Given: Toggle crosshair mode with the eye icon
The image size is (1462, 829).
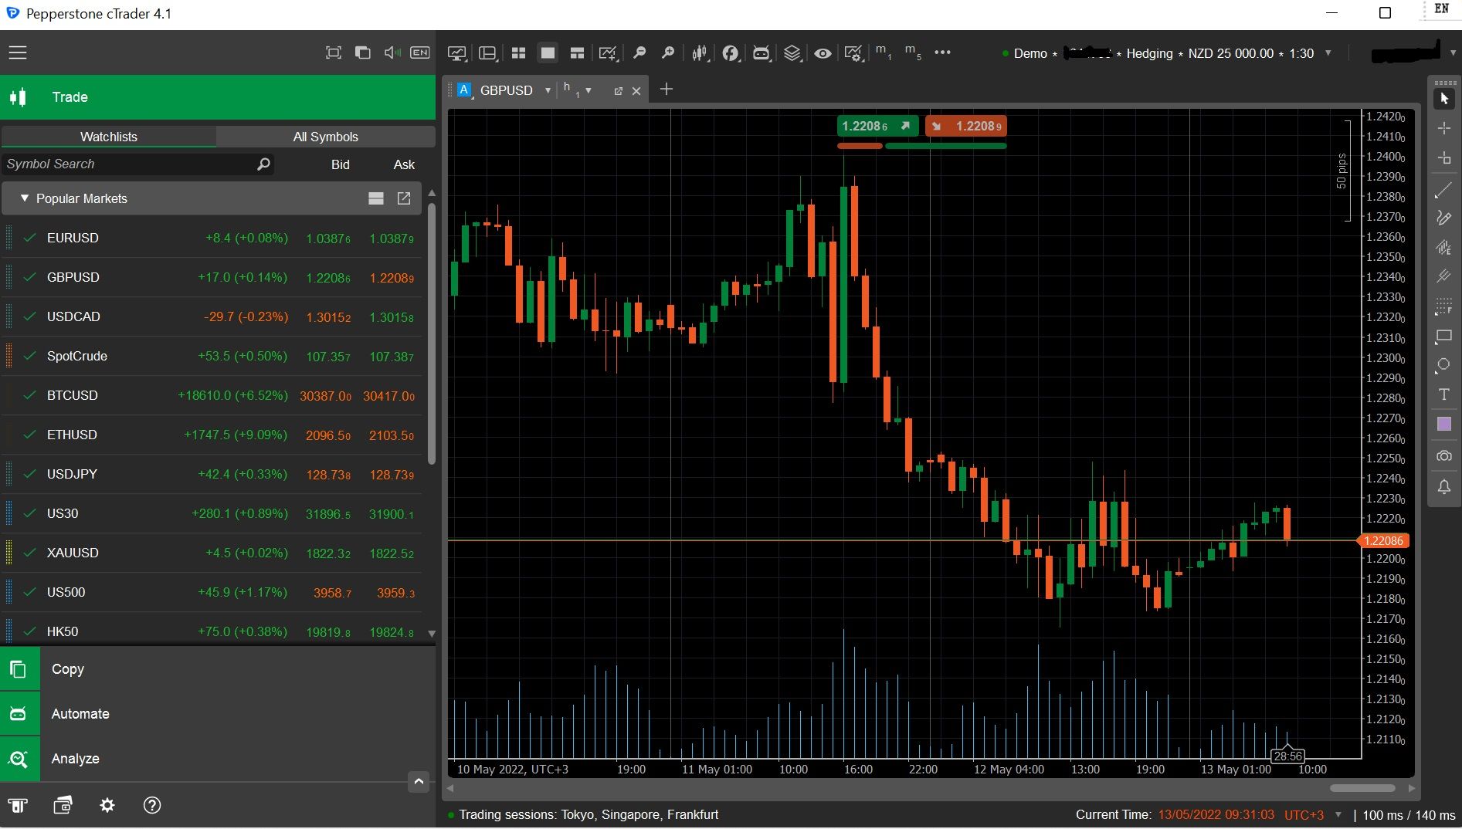Looking at the screenshot, I should pos(823,53).
